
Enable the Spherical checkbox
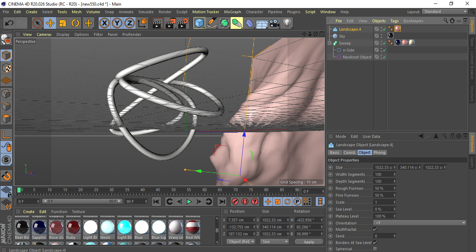375,249
